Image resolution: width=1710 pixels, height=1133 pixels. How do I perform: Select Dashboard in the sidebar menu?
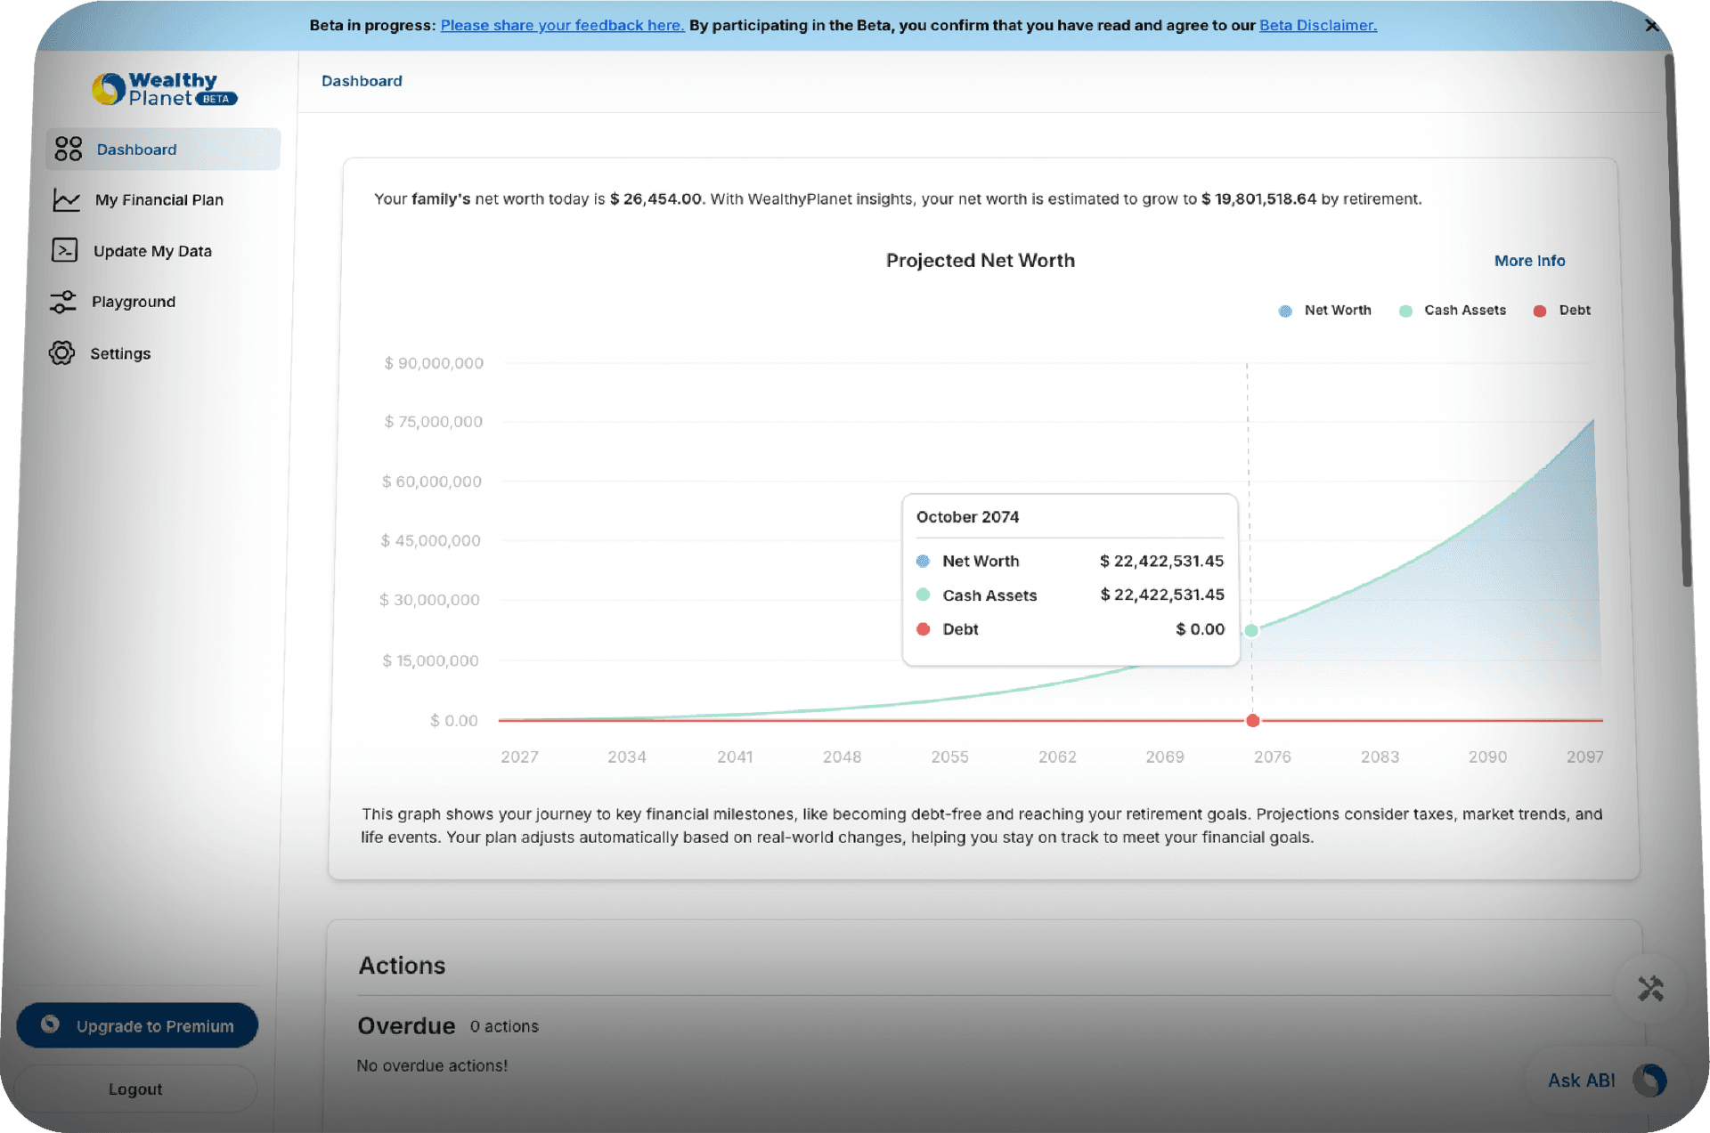(x=136, y=149)
